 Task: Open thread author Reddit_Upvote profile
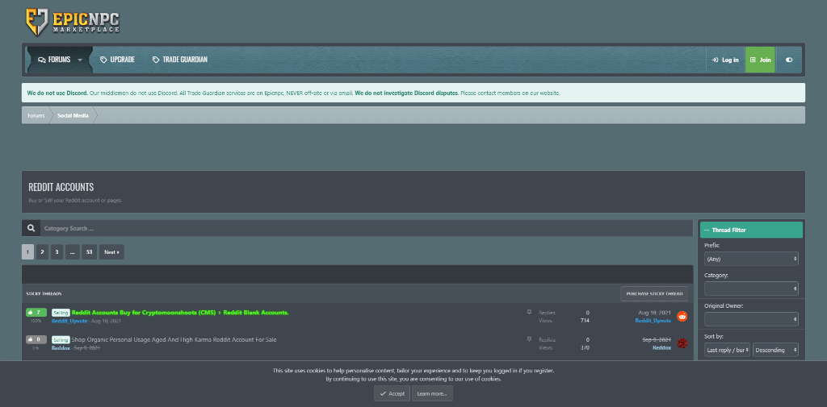69,321
